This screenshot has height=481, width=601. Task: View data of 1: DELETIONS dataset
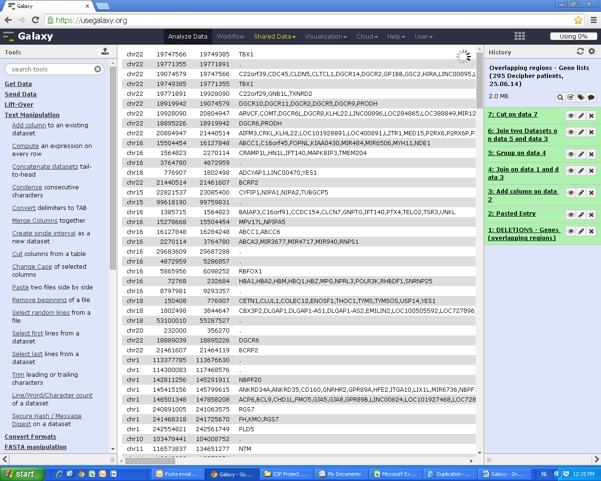[x=571, y=231]
